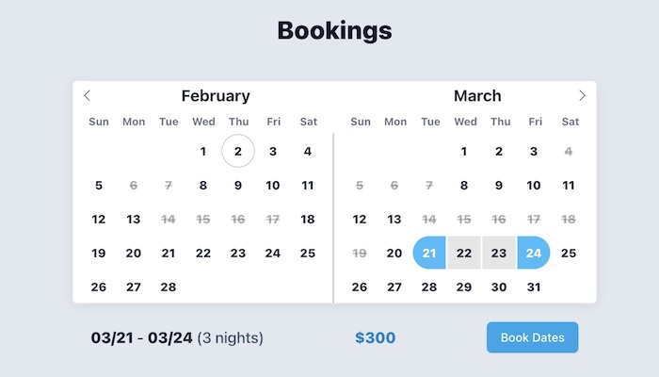Screen dimensions: 659x377
Task: Click the $300 price total
Action: click(376, 337)
